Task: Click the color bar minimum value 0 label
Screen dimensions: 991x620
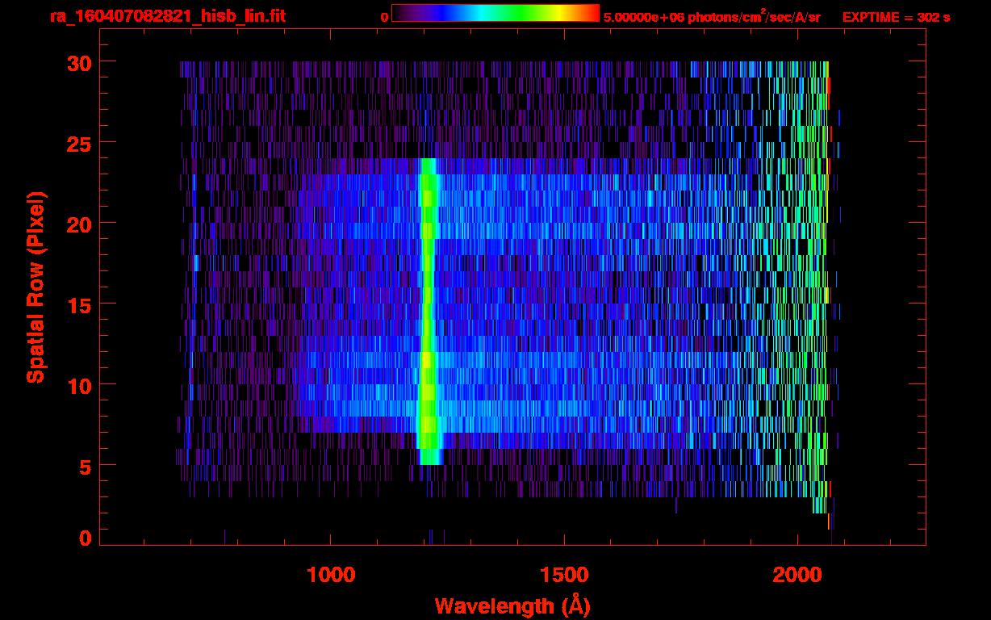Action: [x=384, y=17]
